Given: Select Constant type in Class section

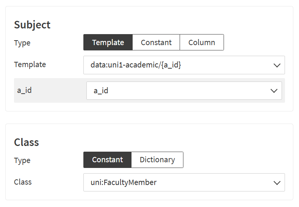Looking at the screenshot, I should pos(107,160).
